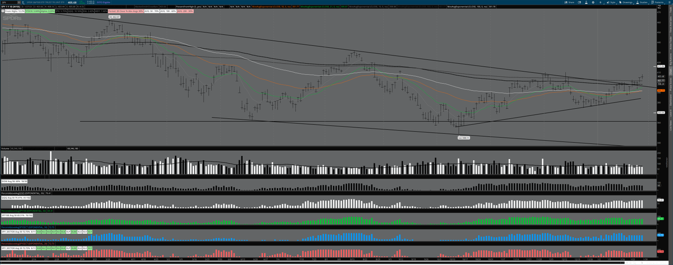Click XLY tag in SPY_SECTOR Avg 20 row
The image size is (673, 265).
tap(90, 248)
